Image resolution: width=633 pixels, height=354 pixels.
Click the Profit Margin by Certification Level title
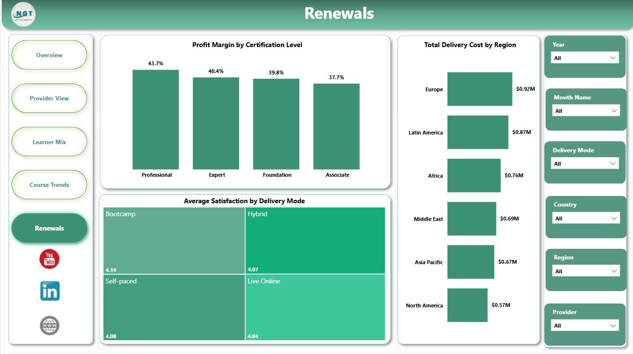point(247,45)
